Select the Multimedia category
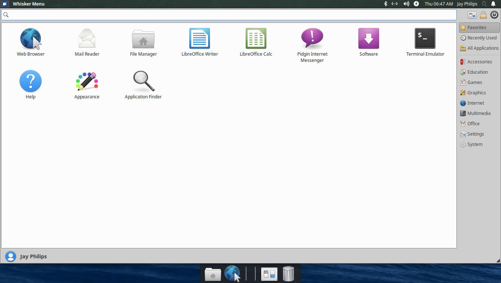Viewport: 501px width, 283px height. point(479,113)
